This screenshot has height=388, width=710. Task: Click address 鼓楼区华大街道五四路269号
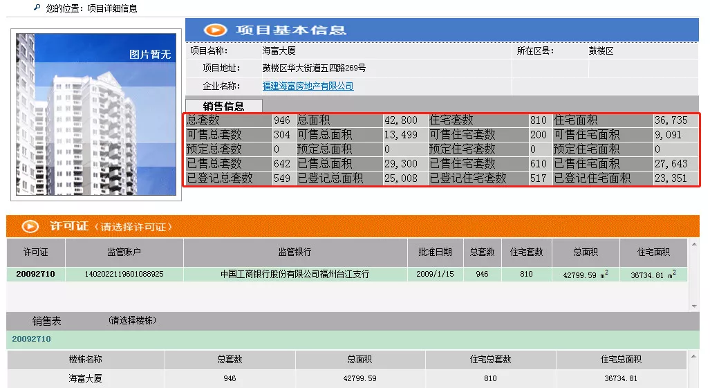click(315, 68)
